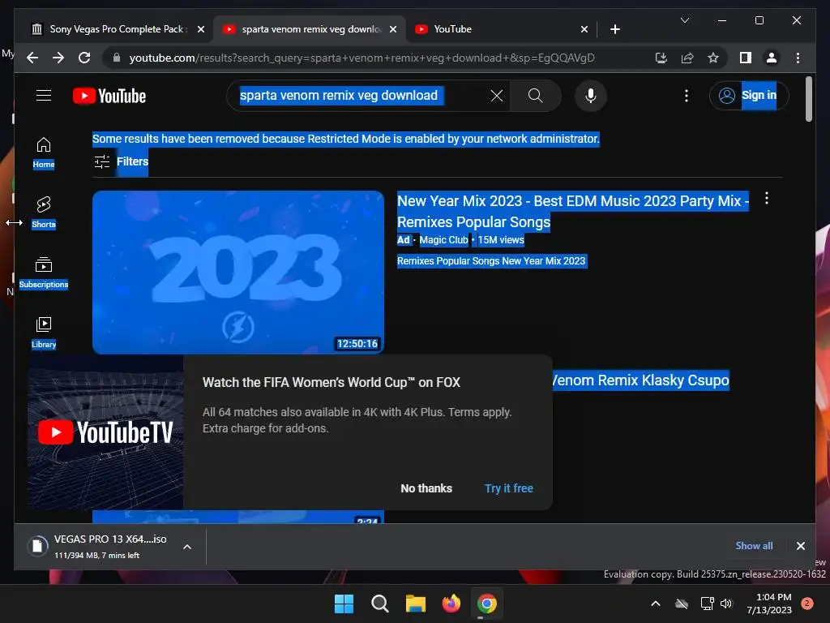Open Chrome profile icon

(772, 58)
